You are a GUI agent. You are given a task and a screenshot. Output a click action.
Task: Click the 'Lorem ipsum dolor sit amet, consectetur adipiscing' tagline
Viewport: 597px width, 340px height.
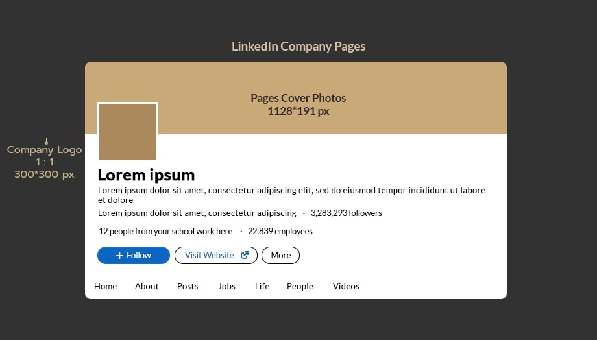(x=197, y=213)
